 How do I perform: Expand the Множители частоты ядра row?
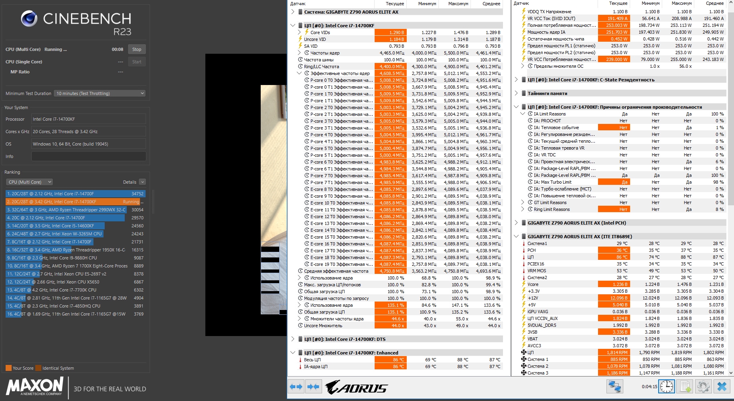pos(299,319)
